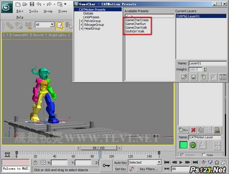The height and width of the screenshot is (174, 229).
Task: Undo the last action with Undo arrow
Action: pos(39,4)
